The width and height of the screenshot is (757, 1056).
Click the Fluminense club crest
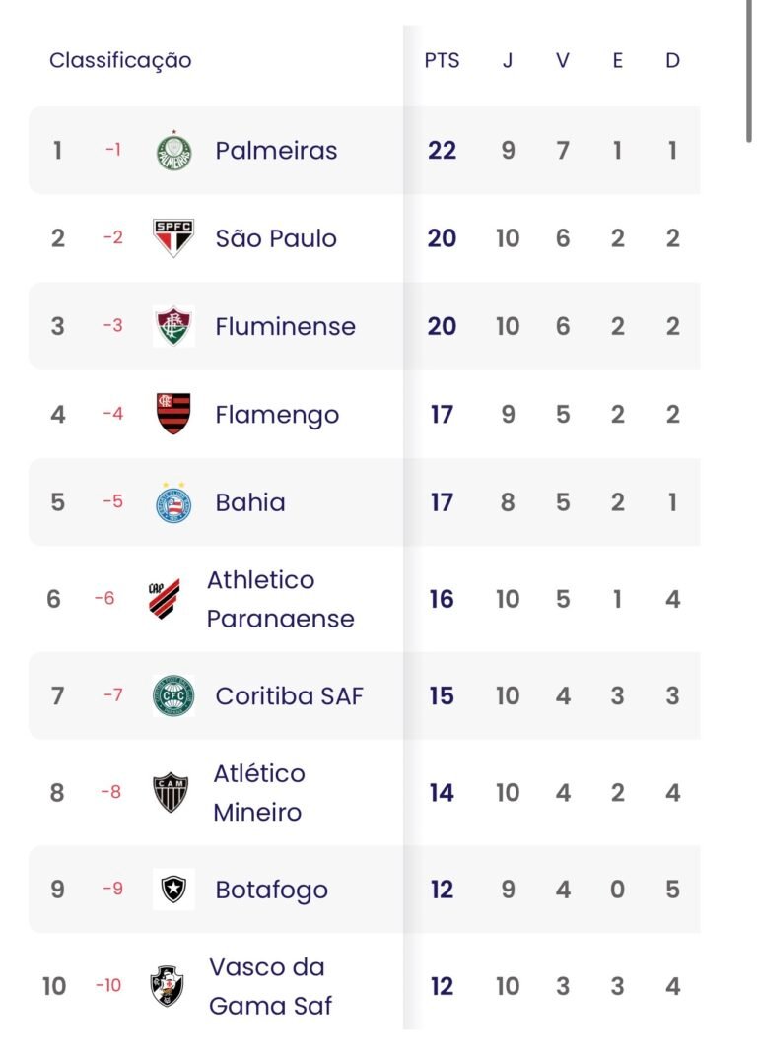[174, 326]
